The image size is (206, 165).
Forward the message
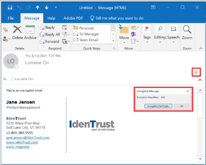coord(49,41)
